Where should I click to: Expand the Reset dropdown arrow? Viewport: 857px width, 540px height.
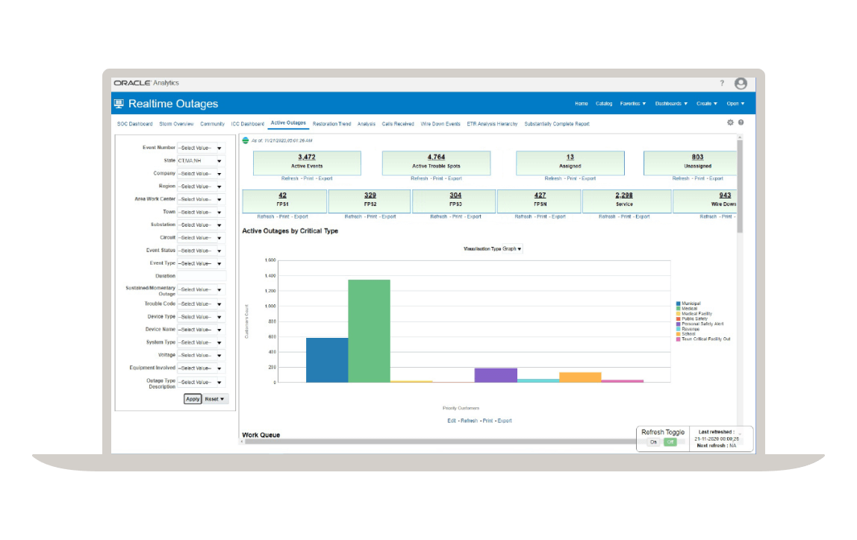(222, 398)
